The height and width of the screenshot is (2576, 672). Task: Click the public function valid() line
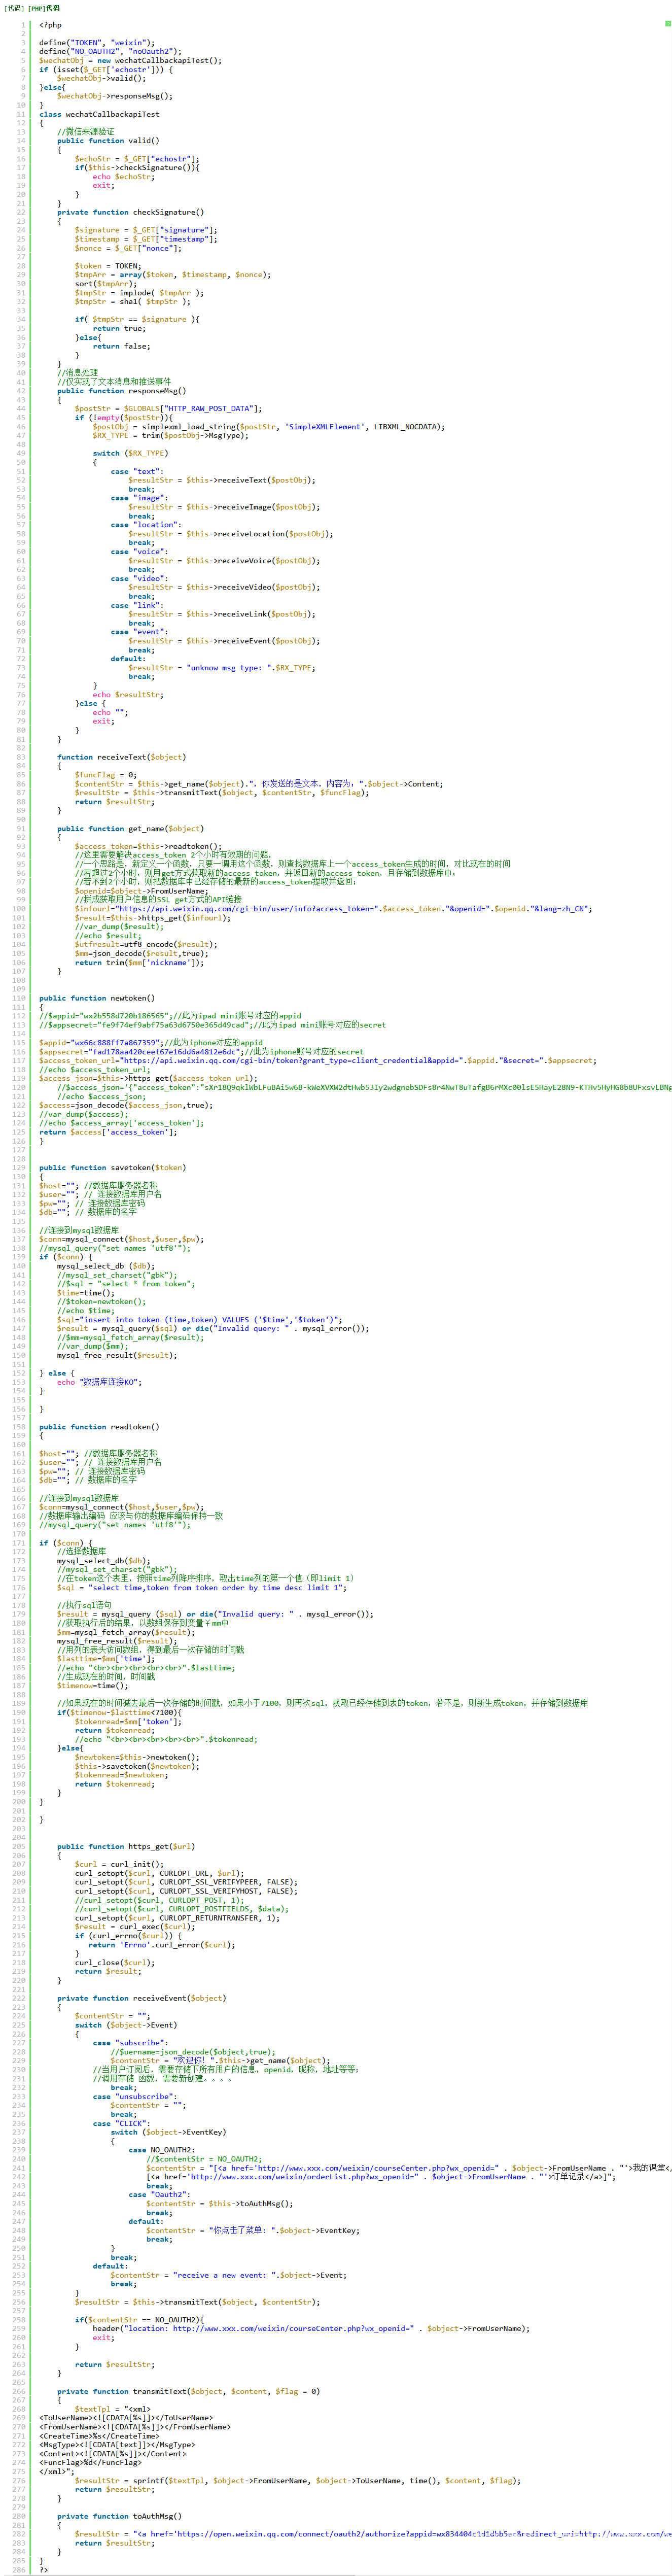pyautogui.click(x=108, y=141)
